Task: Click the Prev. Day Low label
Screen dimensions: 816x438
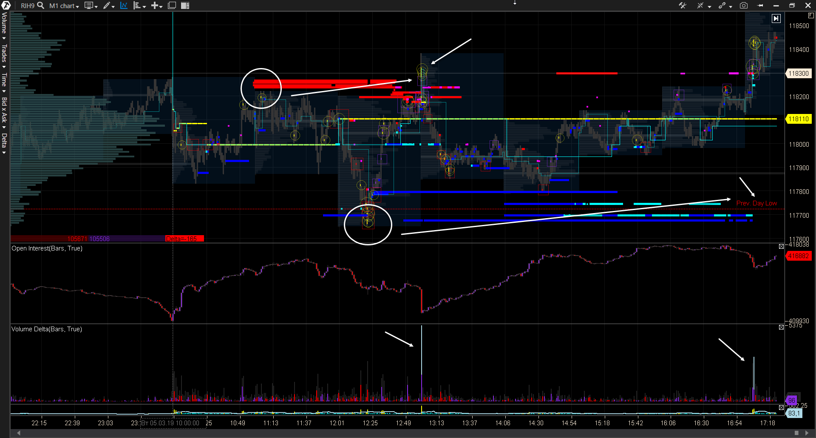Action: coord(756,203)
